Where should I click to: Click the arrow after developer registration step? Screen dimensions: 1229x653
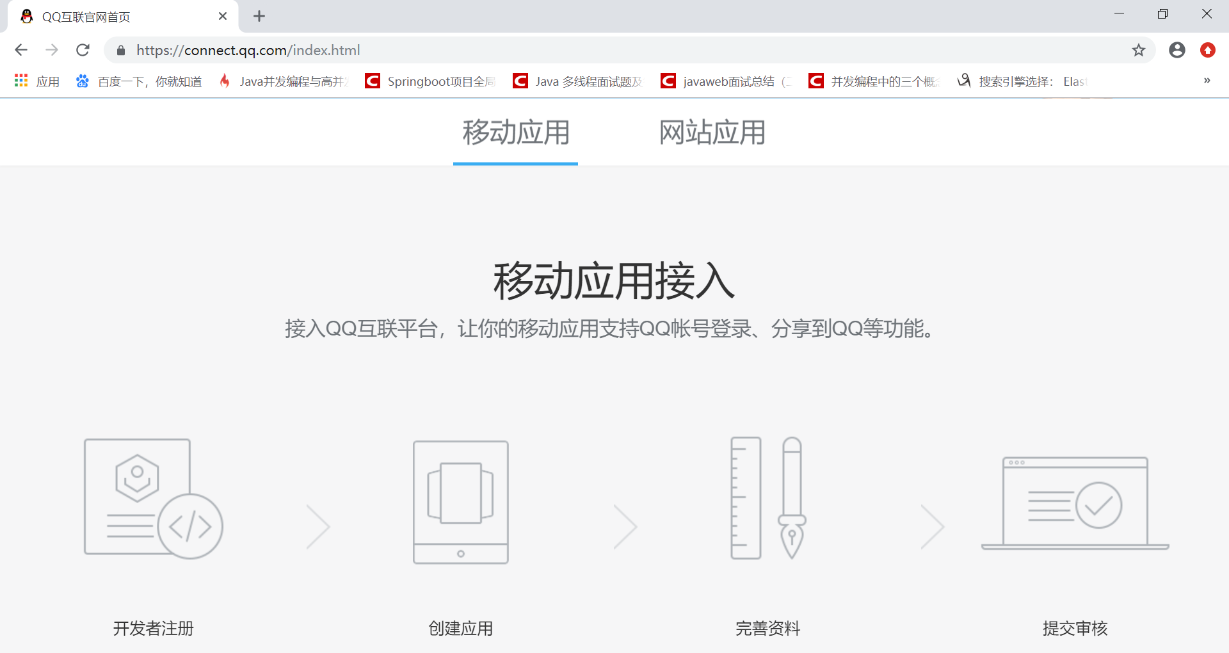coord(318,527)
